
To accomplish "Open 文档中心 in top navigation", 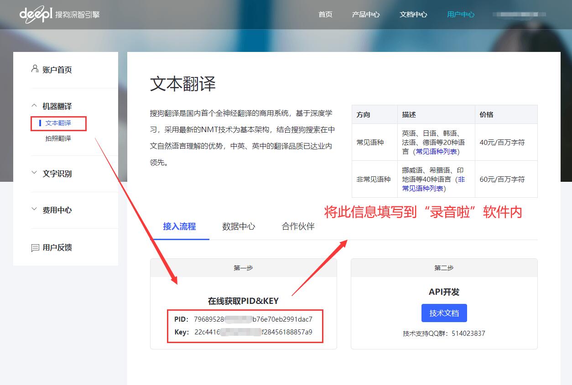I will pyautogui.click(x=413, y=14).
